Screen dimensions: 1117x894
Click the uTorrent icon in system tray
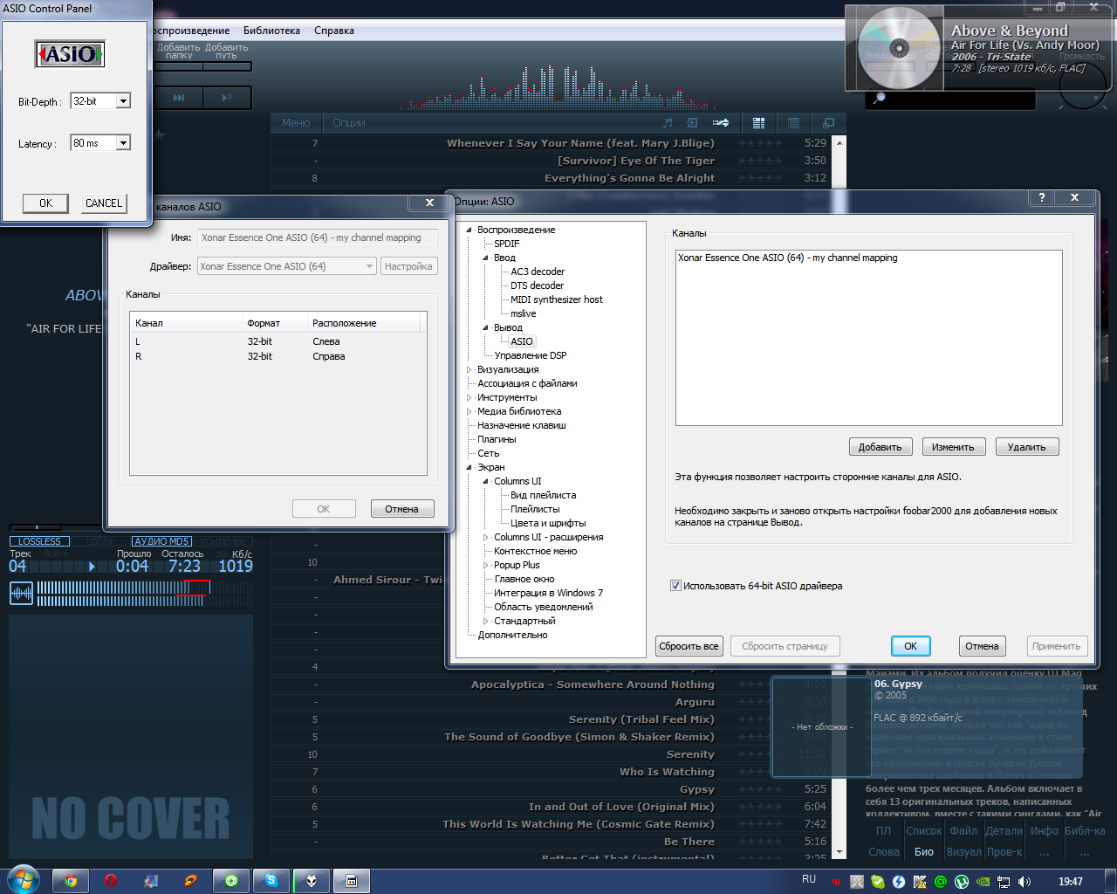click(962, 882)
